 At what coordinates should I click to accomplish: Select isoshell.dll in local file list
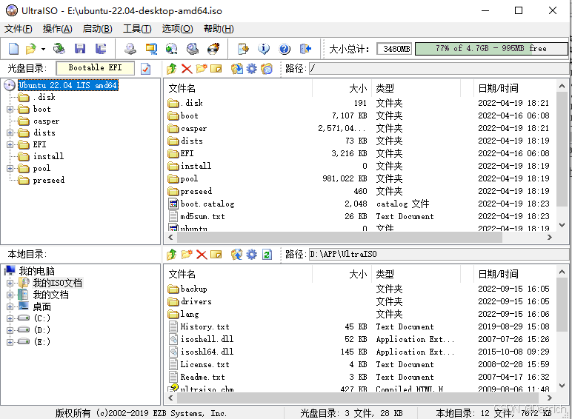[x=207, y=339]
